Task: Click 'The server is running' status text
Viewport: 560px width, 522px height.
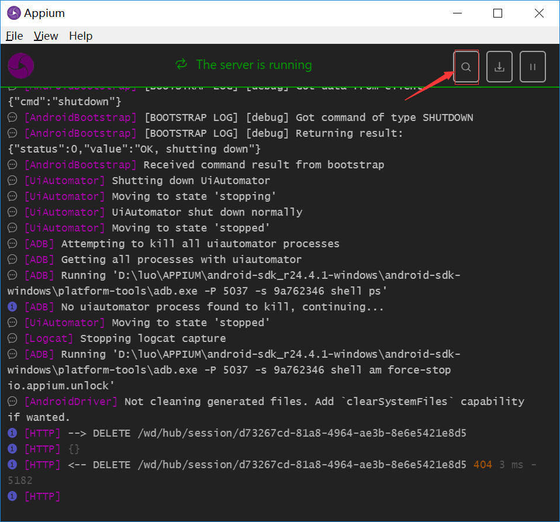Action: coord(254,65)
